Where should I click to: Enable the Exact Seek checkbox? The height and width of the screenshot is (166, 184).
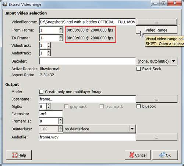(138, 69)
